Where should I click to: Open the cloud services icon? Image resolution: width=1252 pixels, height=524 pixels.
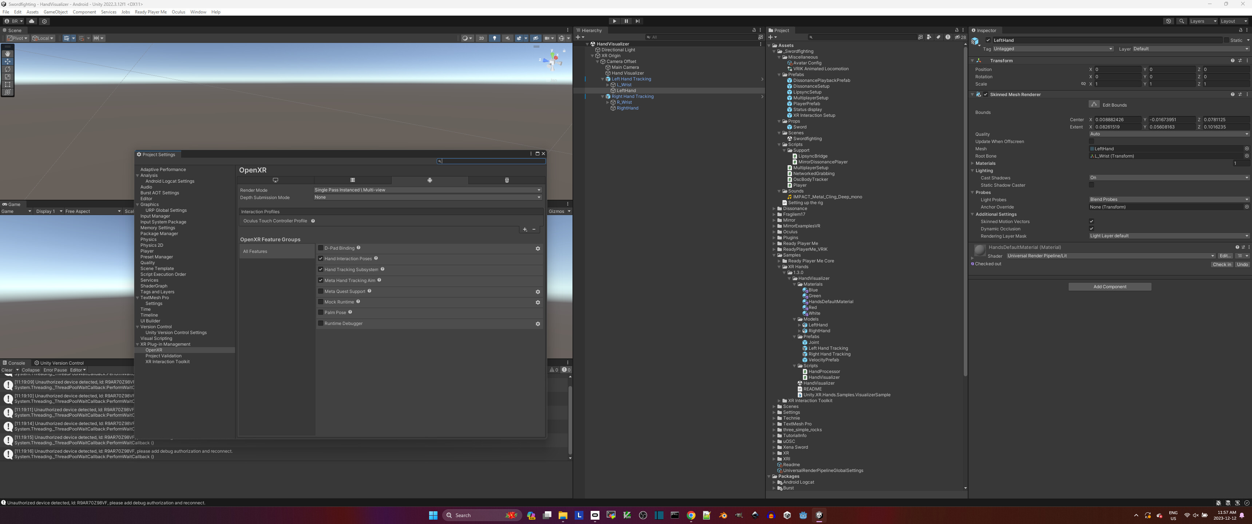(32, 21)
